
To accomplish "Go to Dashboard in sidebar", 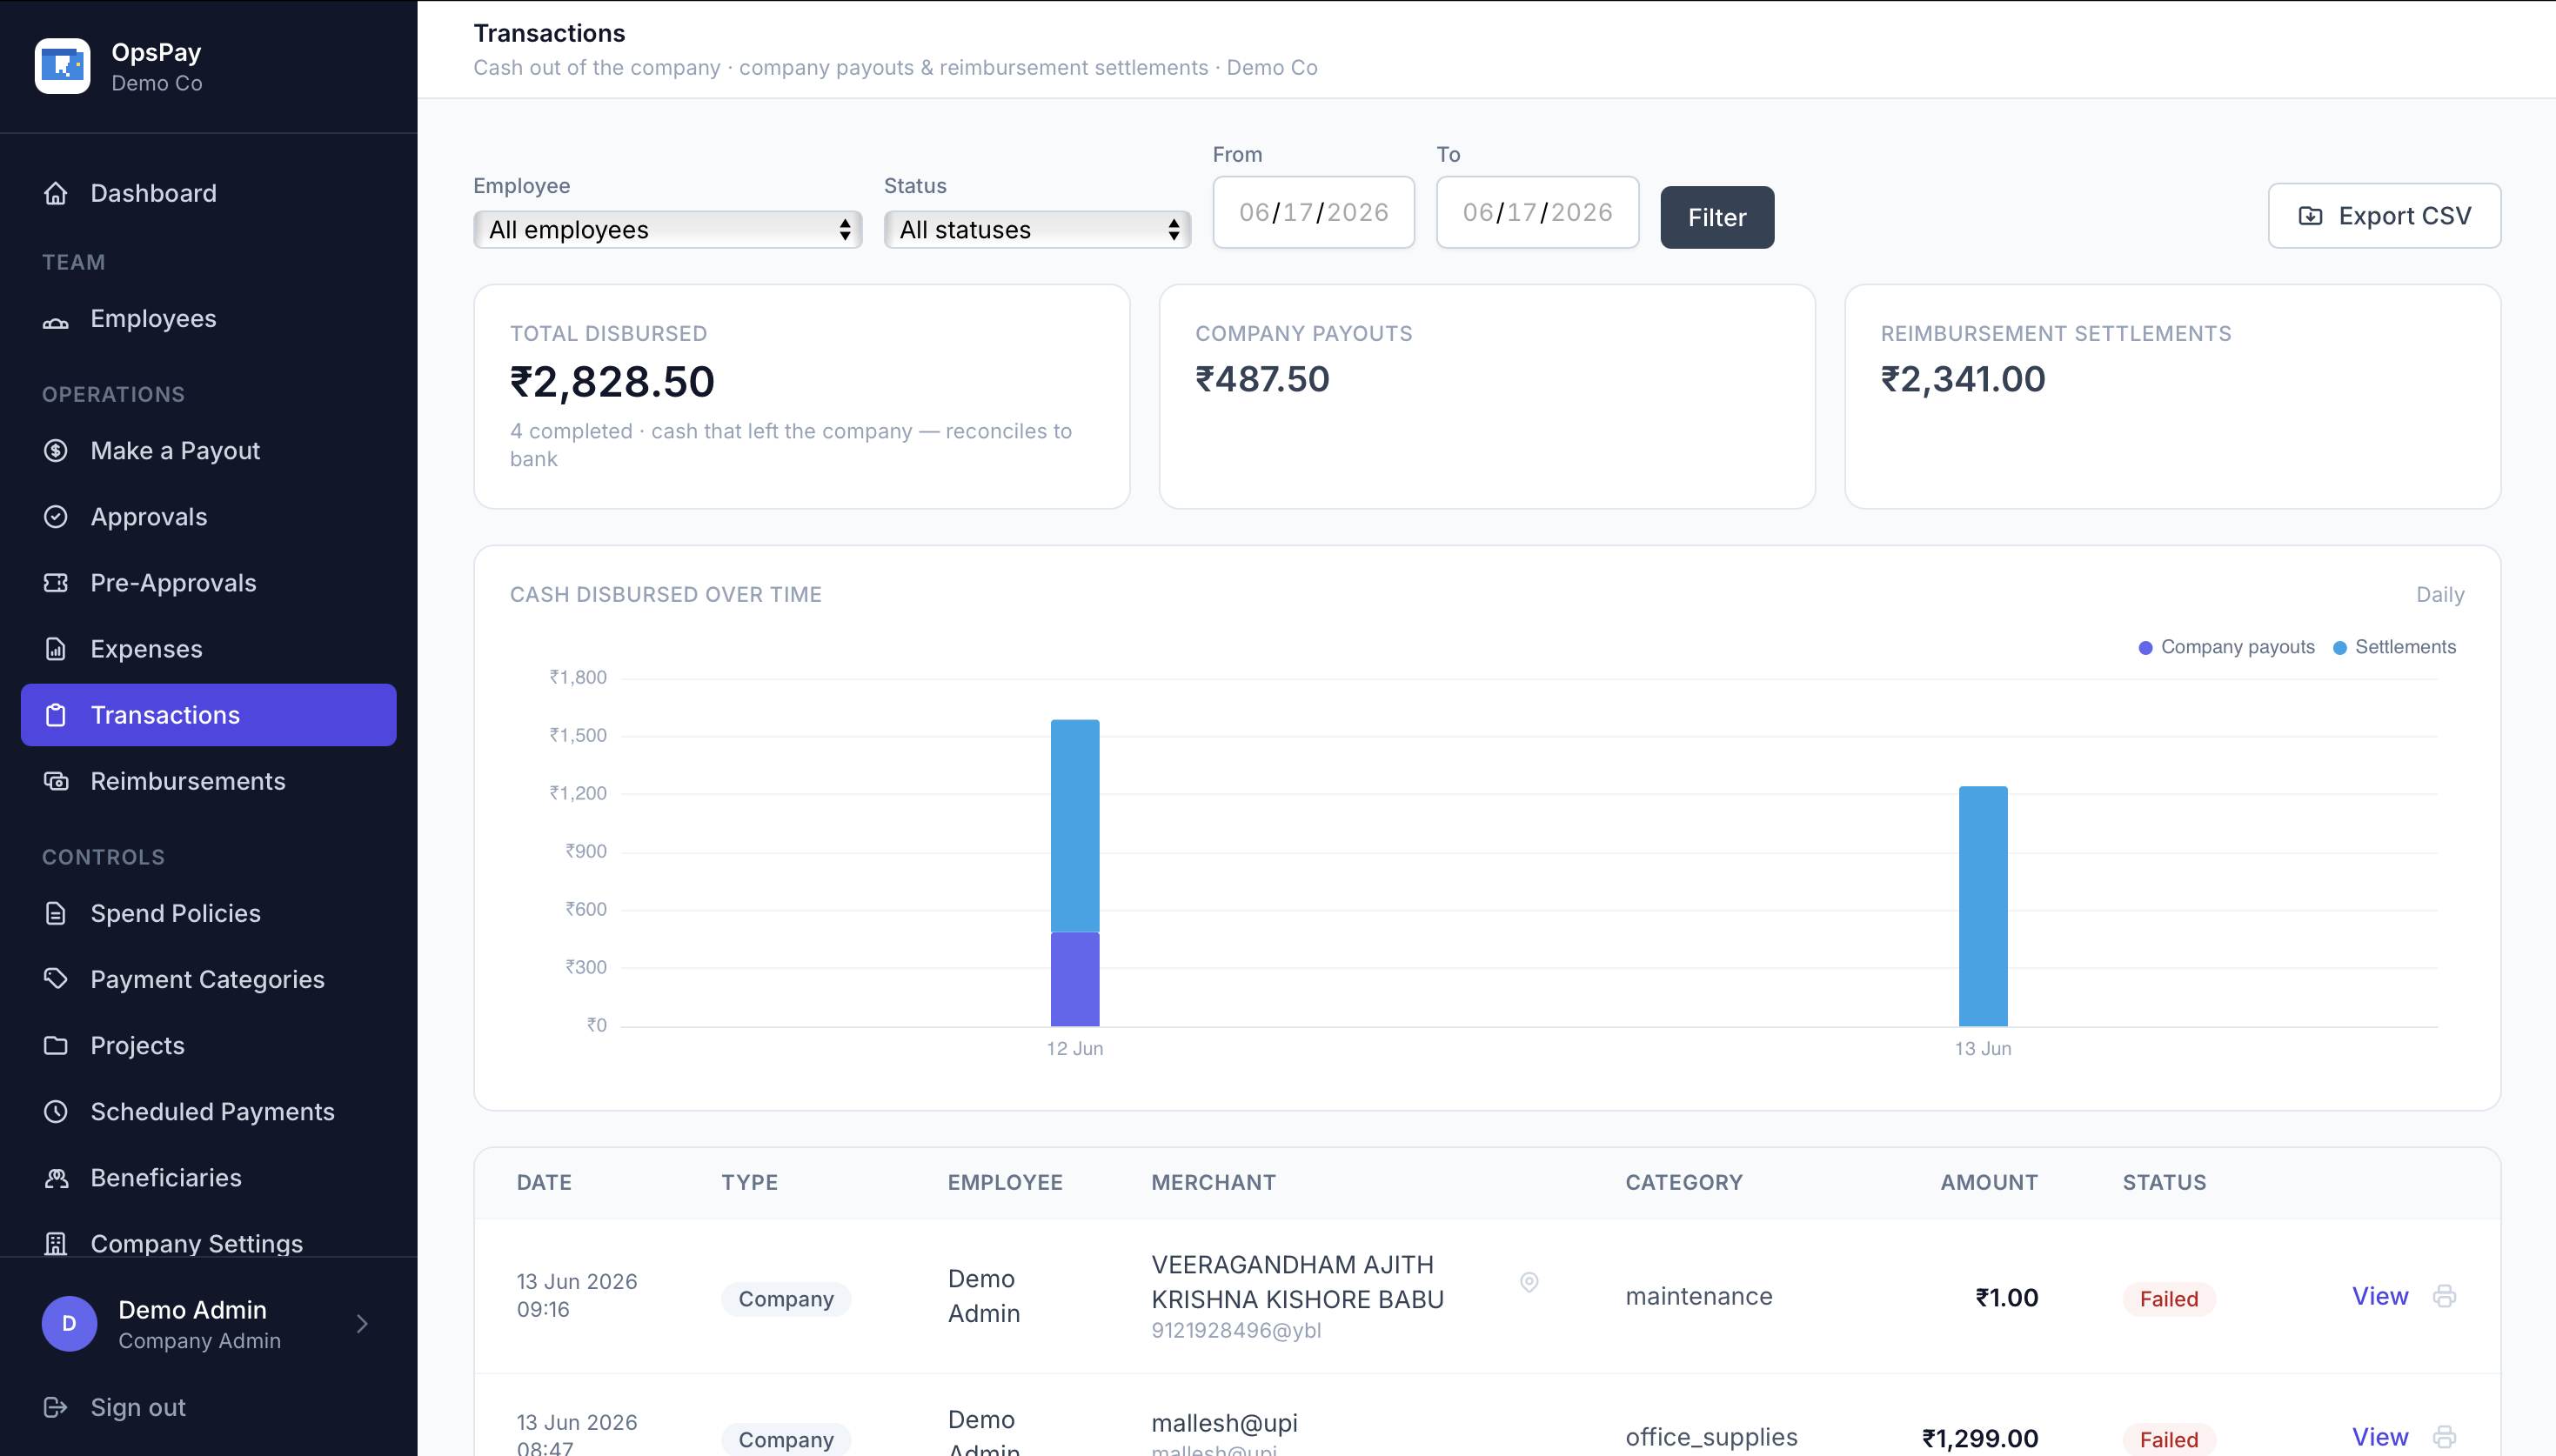I will (x=209, y=193).
